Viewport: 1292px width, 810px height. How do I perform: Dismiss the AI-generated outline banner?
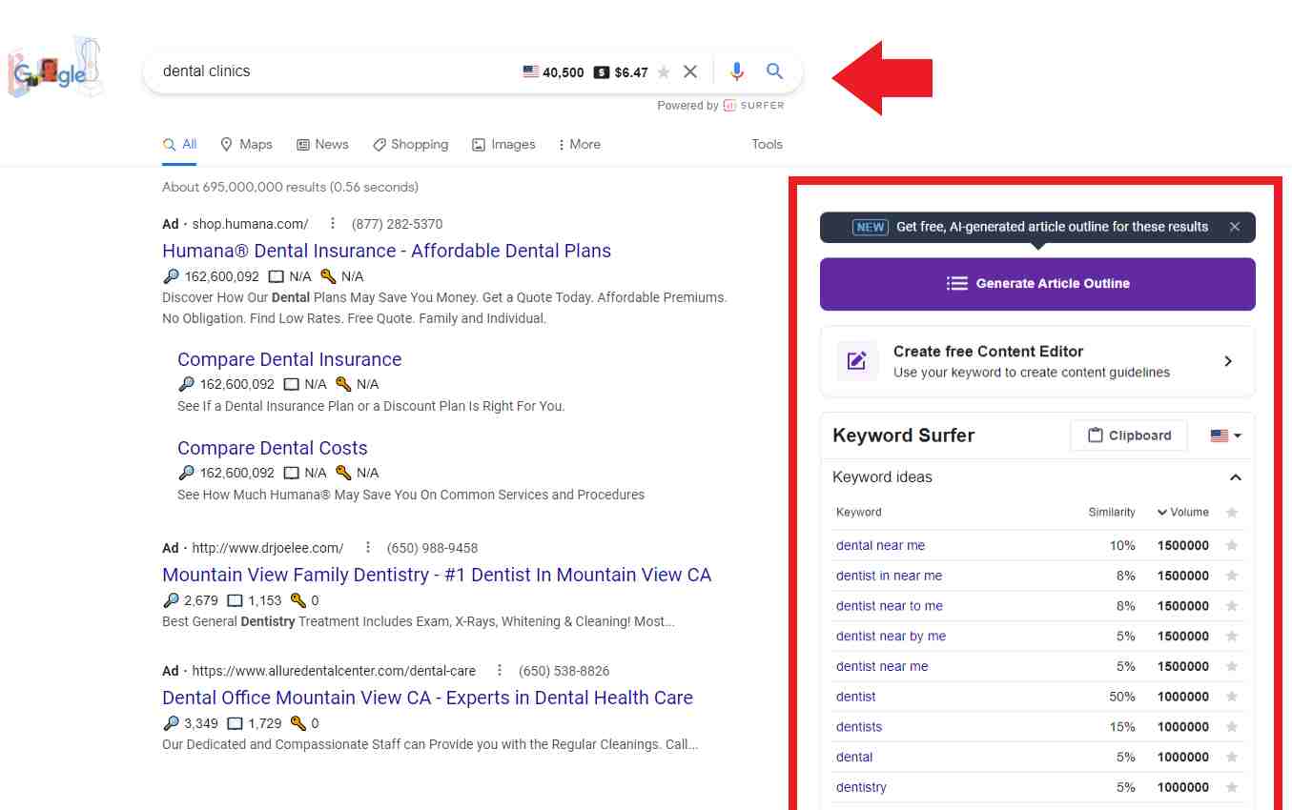point(1235,227)
